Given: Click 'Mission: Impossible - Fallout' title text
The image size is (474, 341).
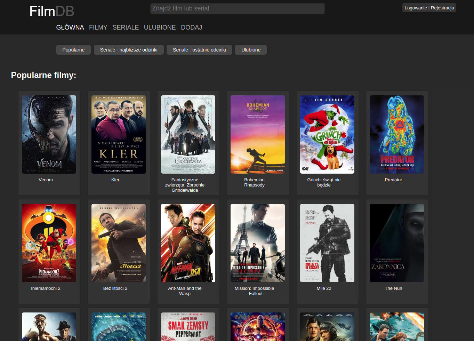Looking at the screenshot, I should pyautogui.click(x=254, y=291).
